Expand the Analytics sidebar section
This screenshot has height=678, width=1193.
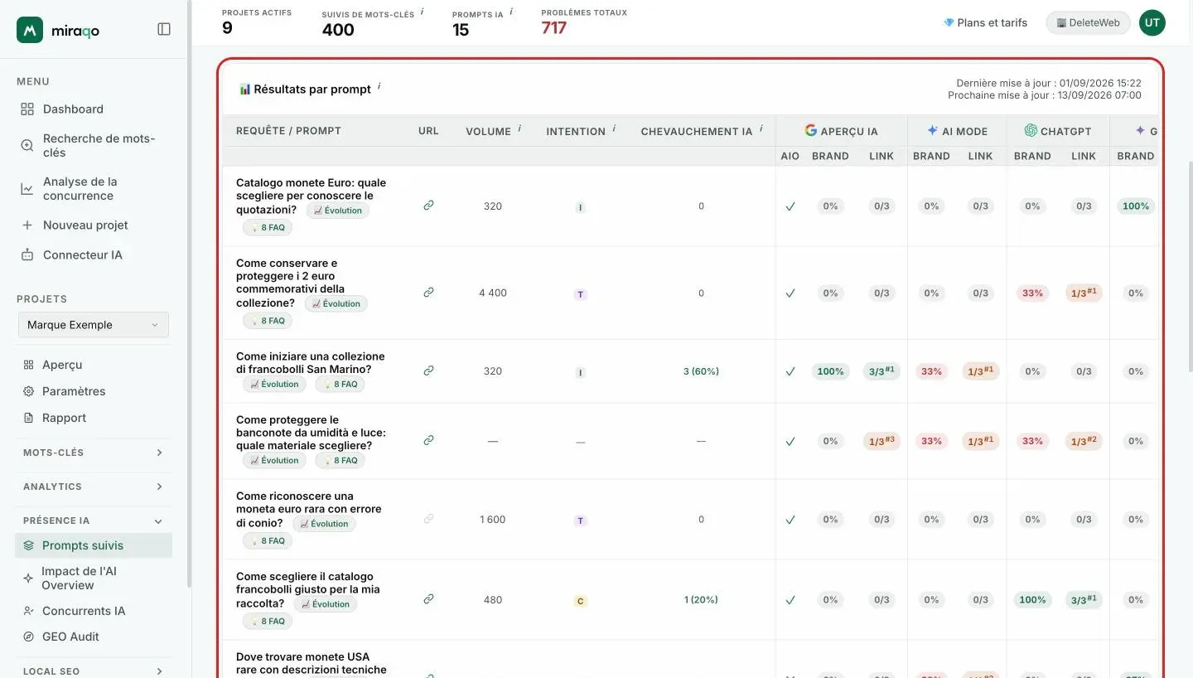(x=94, y=487)
